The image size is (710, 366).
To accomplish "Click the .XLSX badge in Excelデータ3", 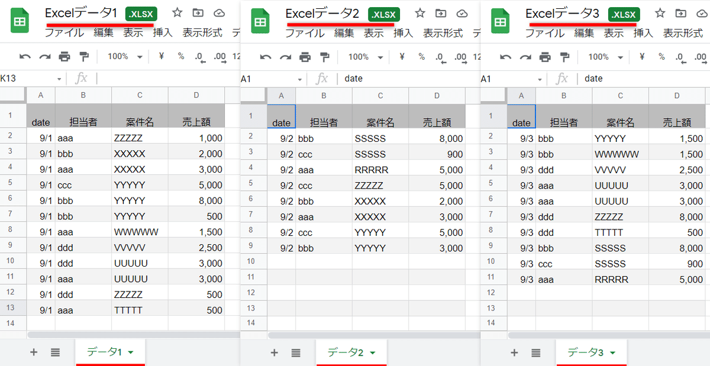I will 624,14.
